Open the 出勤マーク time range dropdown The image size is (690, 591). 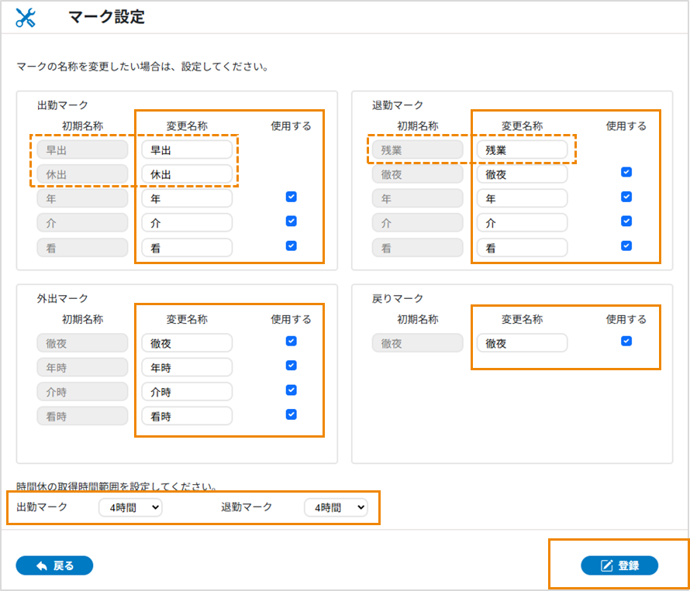coord(130,507)
